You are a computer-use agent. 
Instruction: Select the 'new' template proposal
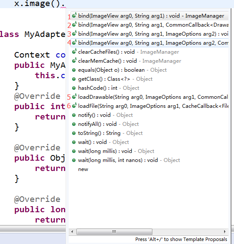coord(150,169)
